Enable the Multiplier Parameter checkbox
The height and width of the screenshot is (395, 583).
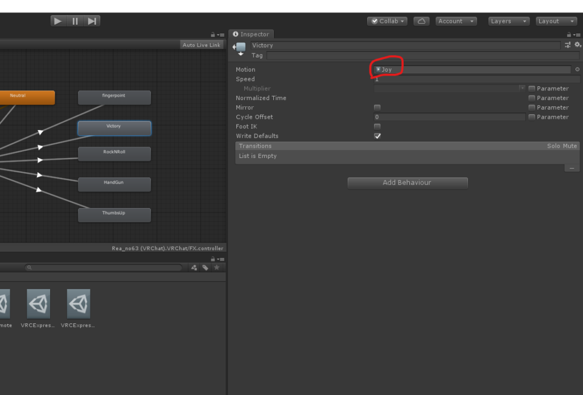pos(532,89)
